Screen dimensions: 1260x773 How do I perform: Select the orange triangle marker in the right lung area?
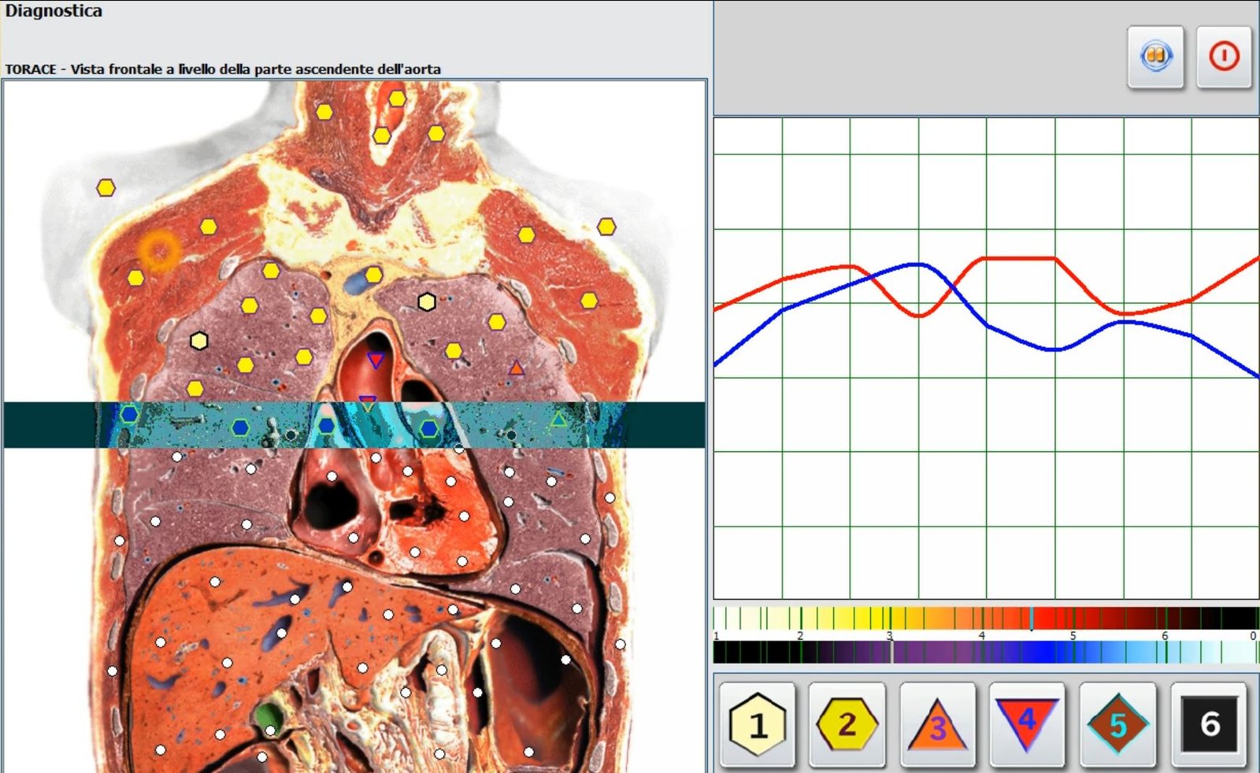[x=516, y=367]
